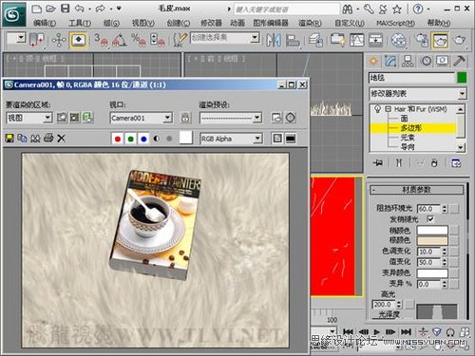Click the binoculars search icon
This screenshot has width=475, height=356.
coord(348,9)
